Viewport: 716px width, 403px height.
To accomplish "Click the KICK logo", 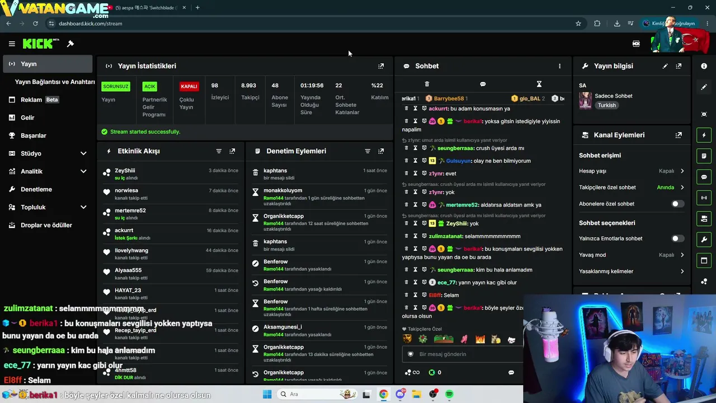I will click(41, 44).
